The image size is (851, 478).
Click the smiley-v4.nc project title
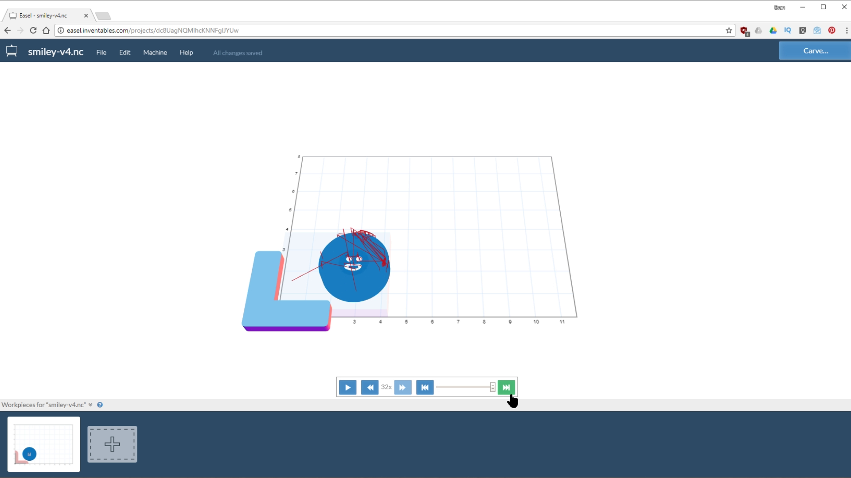tap(56, 51)
